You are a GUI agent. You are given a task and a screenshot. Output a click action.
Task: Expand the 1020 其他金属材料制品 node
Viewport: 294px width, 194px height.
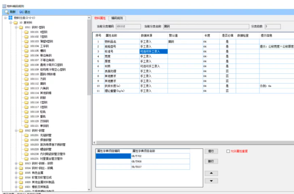(16, 182)
